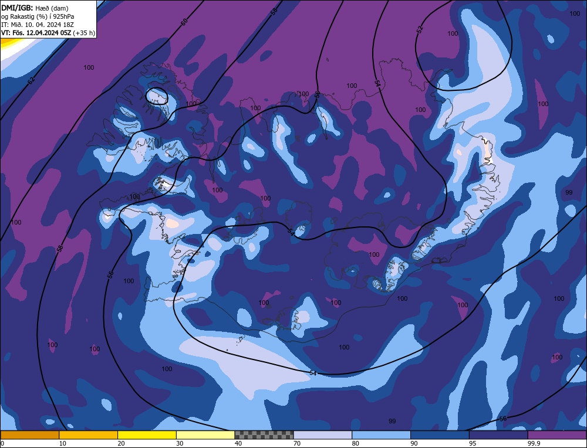Click the '52' contour label
Viewport: 587px width, 448px height.
[x=420, y=29]
